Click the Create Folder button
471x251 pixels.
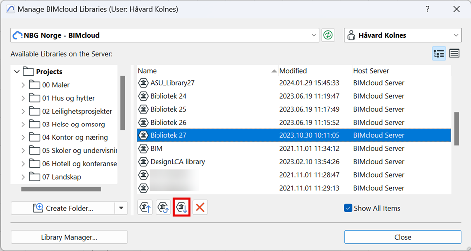(x=63, y=208)
